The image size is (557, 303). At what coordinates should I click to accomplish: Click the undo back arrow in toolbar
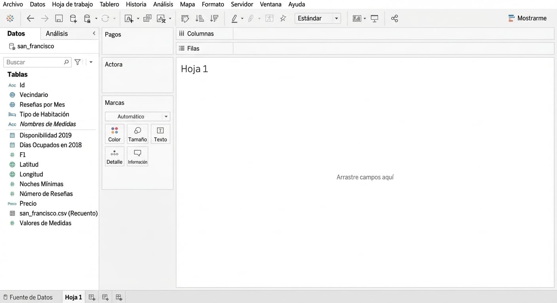[x=30, y=19]
